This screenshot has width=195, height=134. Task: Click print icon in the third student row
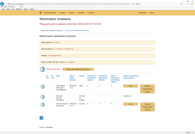tap(42, 105)
